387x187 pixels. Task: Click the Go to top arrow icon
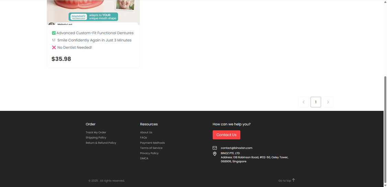tap(294, 180)
